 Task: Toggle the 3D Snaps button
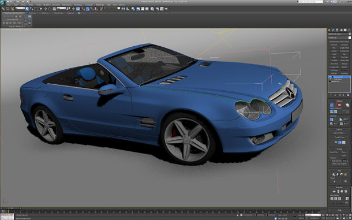tap(83, 9)
